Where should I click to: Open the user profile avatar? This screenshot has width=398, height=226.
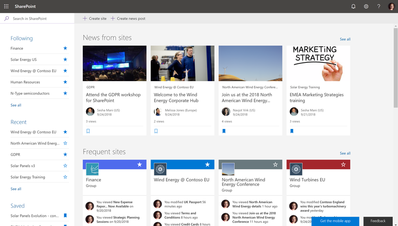click(x=391, y=6)
